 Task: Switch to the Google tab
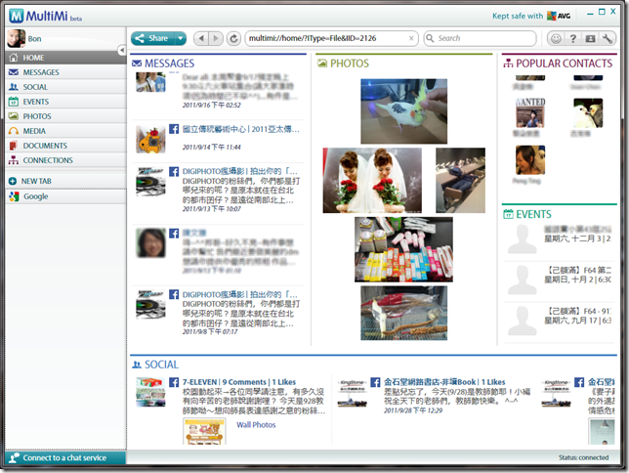35,196
